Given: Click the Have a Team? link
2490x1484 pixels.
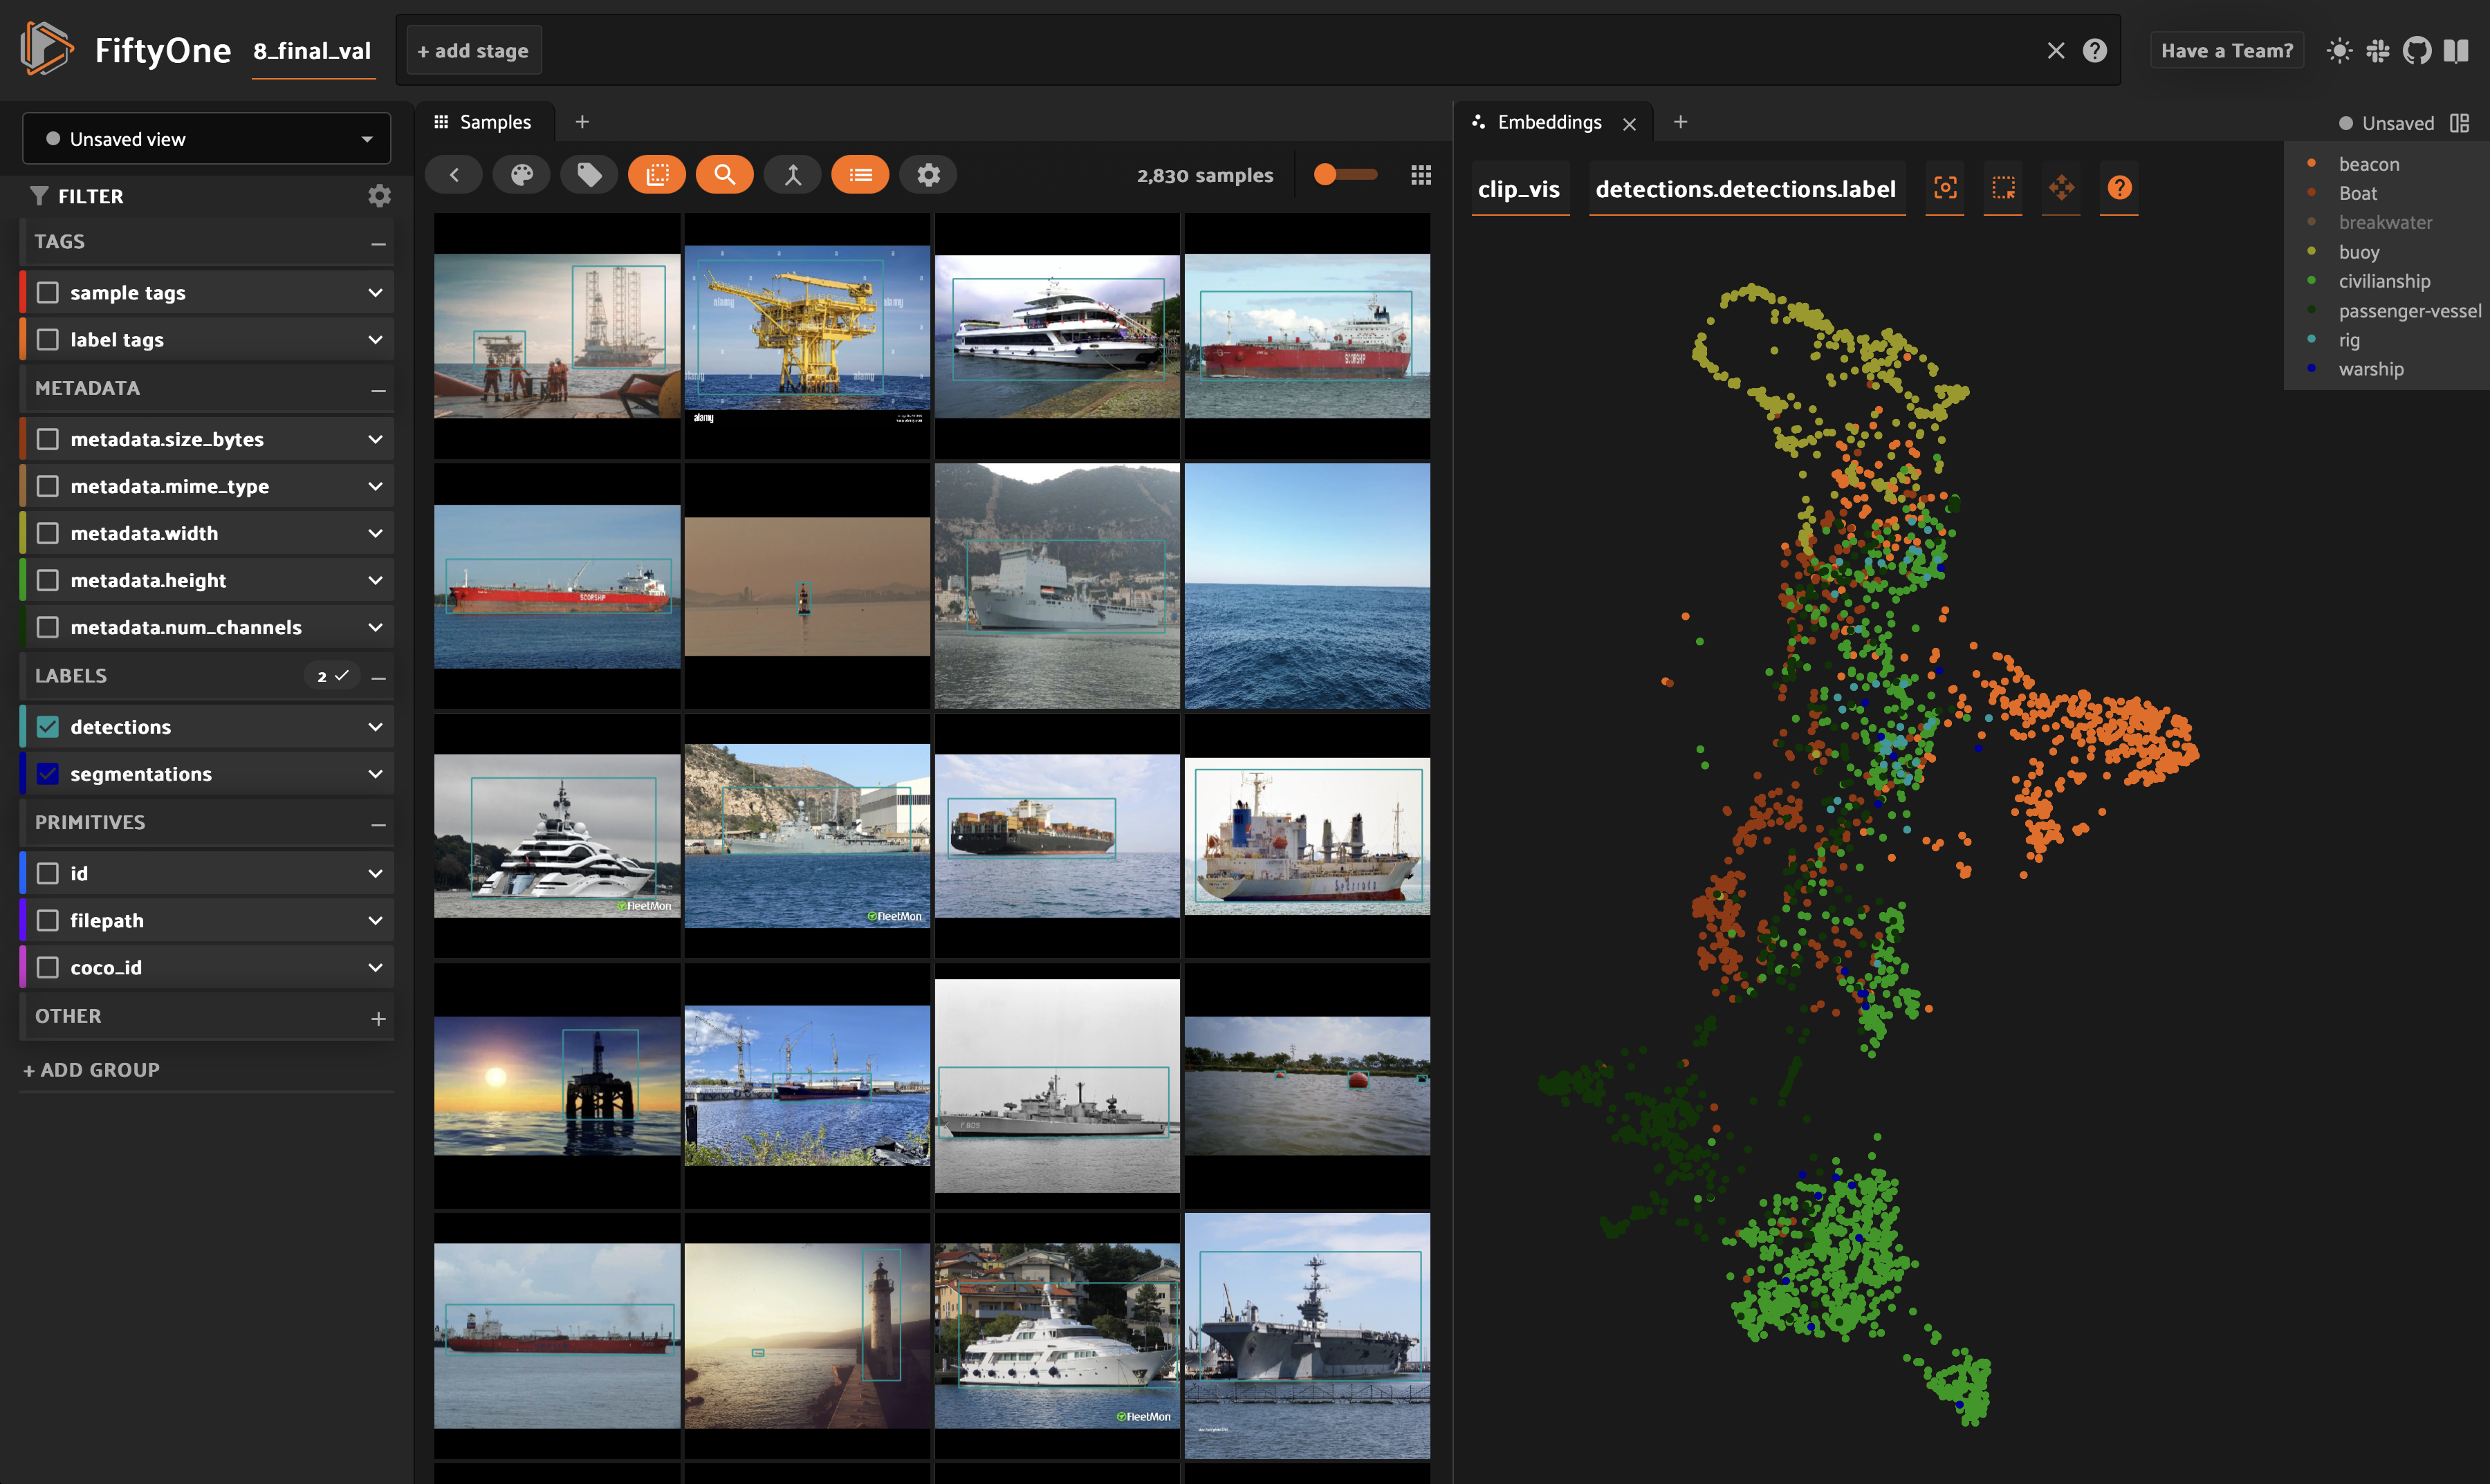Looking at the screenshot, I should [x=2226, y=51].
